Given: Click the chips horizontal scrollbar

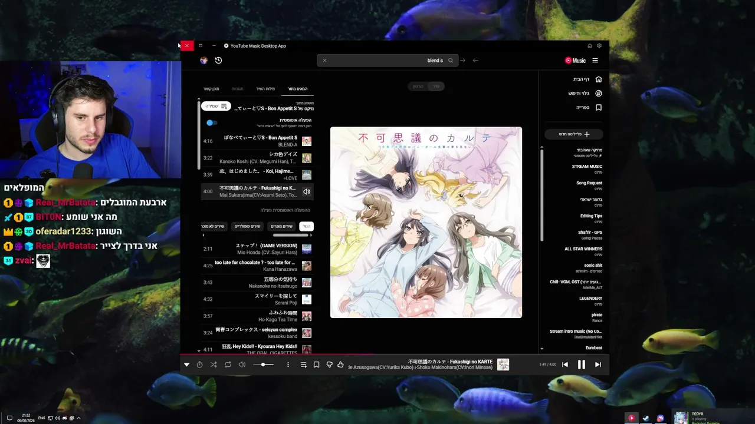Looking at the screenshot, I should [291, 235].
